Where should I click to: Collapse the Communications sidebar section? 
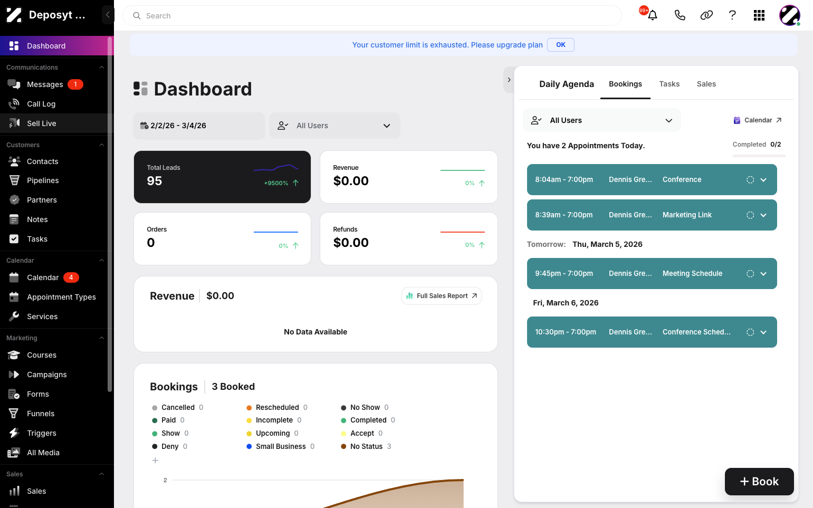(x=101, y=68)
